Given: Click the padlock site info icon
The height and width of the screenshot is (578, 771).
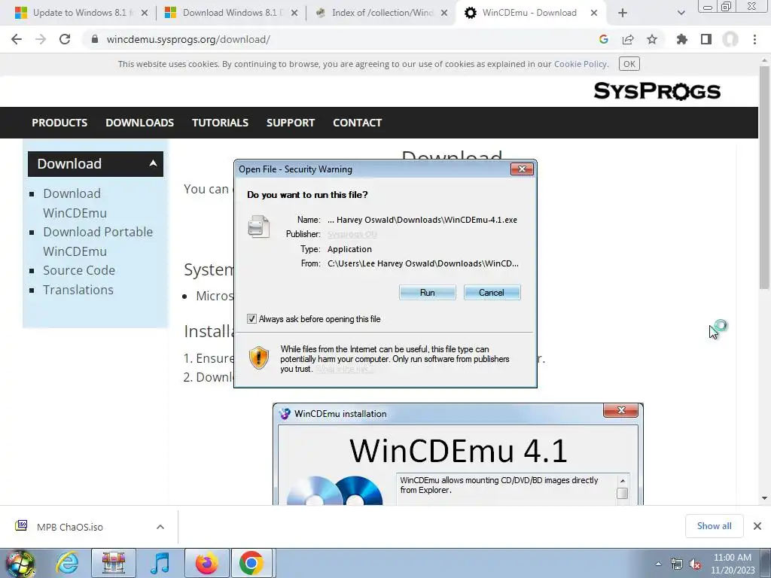Looking at the screenshot, I should [x=95, y=39].
